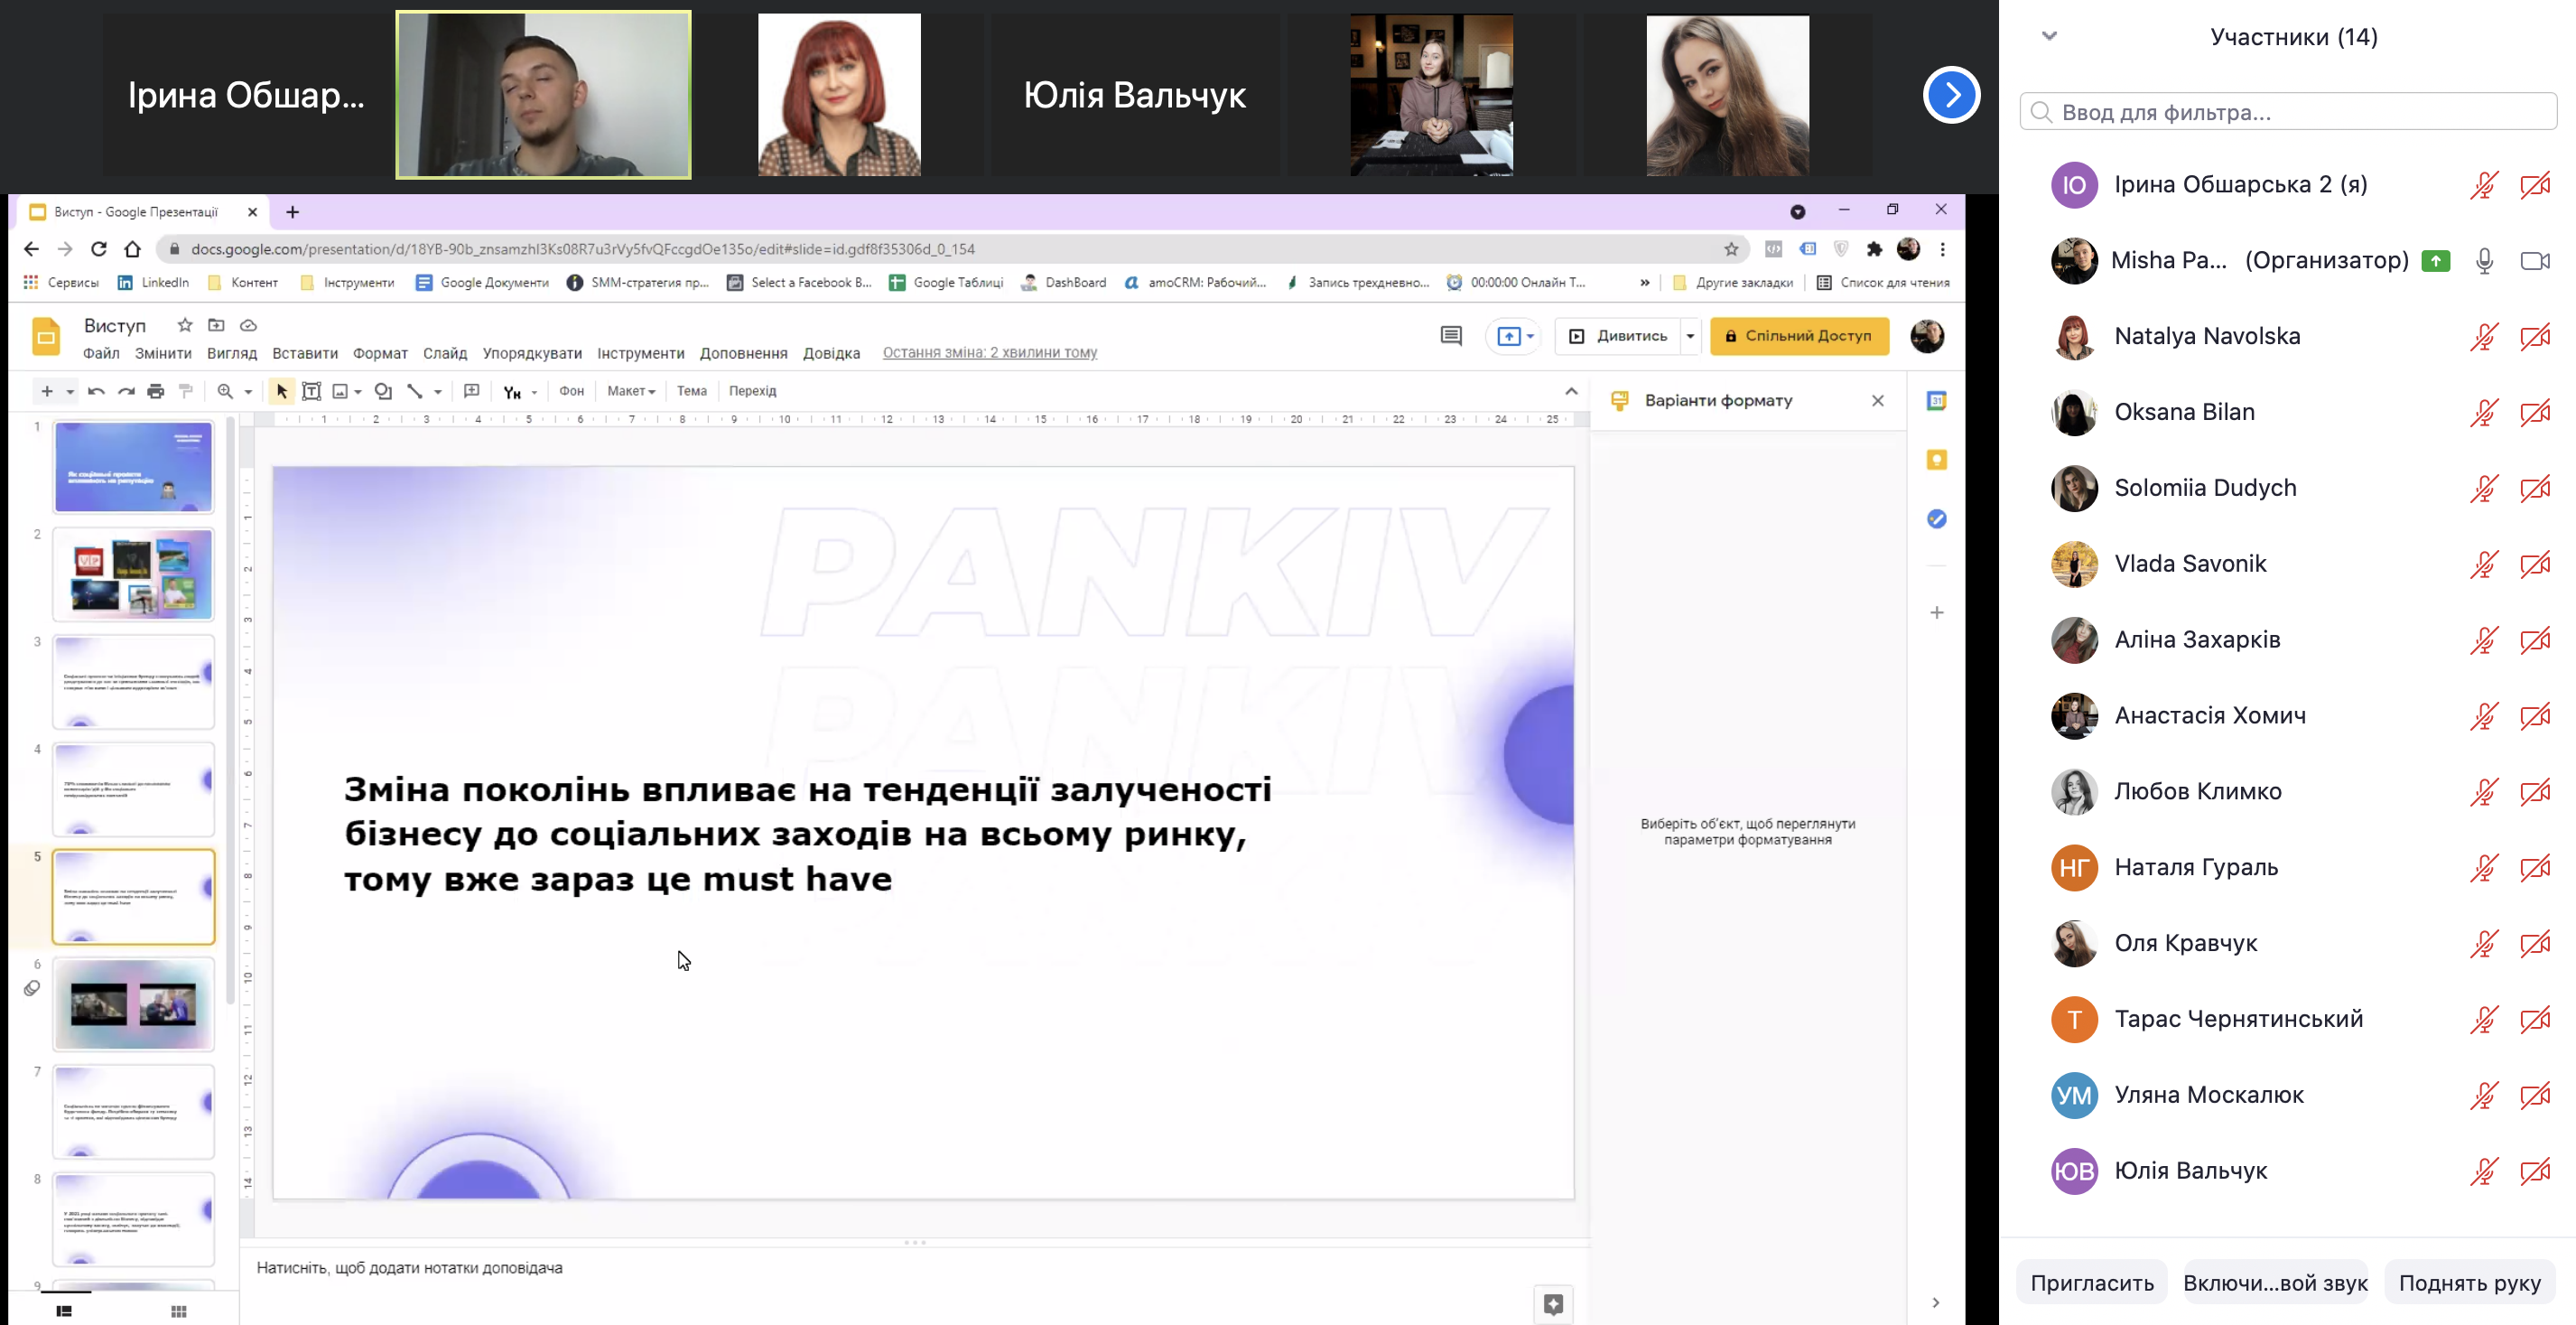Viewport: 2576px width, 1325px height.
Task: Open the insert image dropdown arrow
Action: 358,392
